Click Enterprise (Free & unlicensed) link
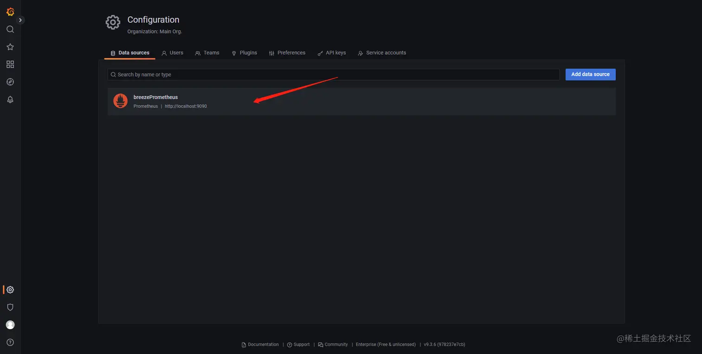Image resolution: width=702 pixels, height=354 pixels. pos(386,345)
